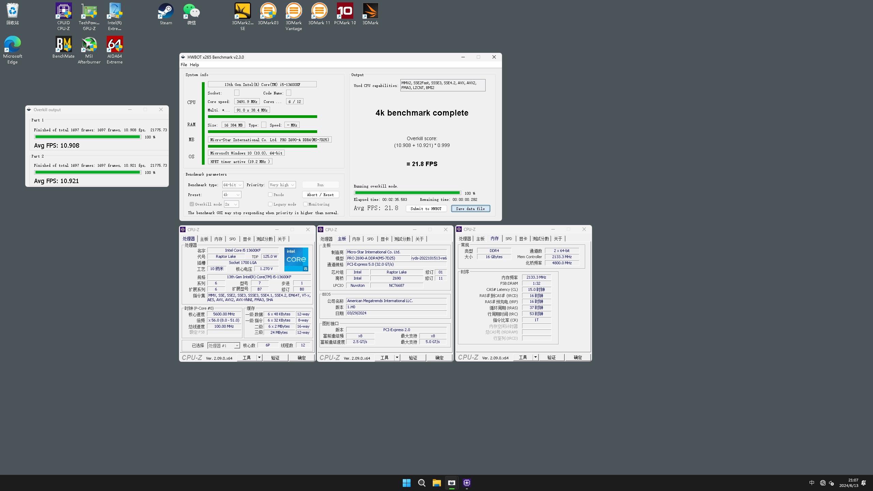Viewport: 873px width, 491px height.
Task: Open Intel Extreme Tuning shortcut
Action: coord(115,17)
